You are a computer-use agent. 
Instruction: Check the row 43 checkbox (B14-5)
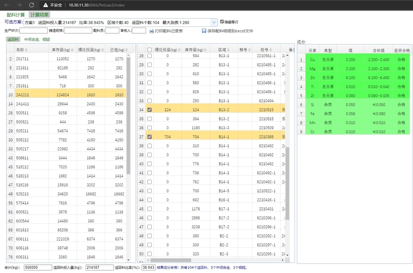[x=149, y=191]
